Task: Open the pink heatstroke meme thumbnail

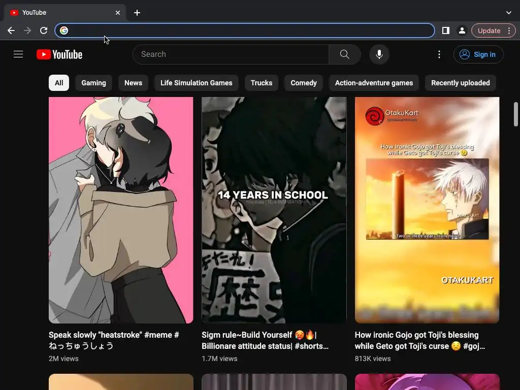Action: pyautogui.click(x=121, y=210)
